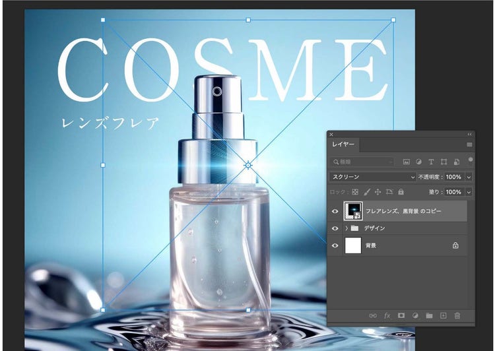The width and height of the screenshot is (495, 351).
Task: Open the fx layer style menu
Action: (387, 316)
